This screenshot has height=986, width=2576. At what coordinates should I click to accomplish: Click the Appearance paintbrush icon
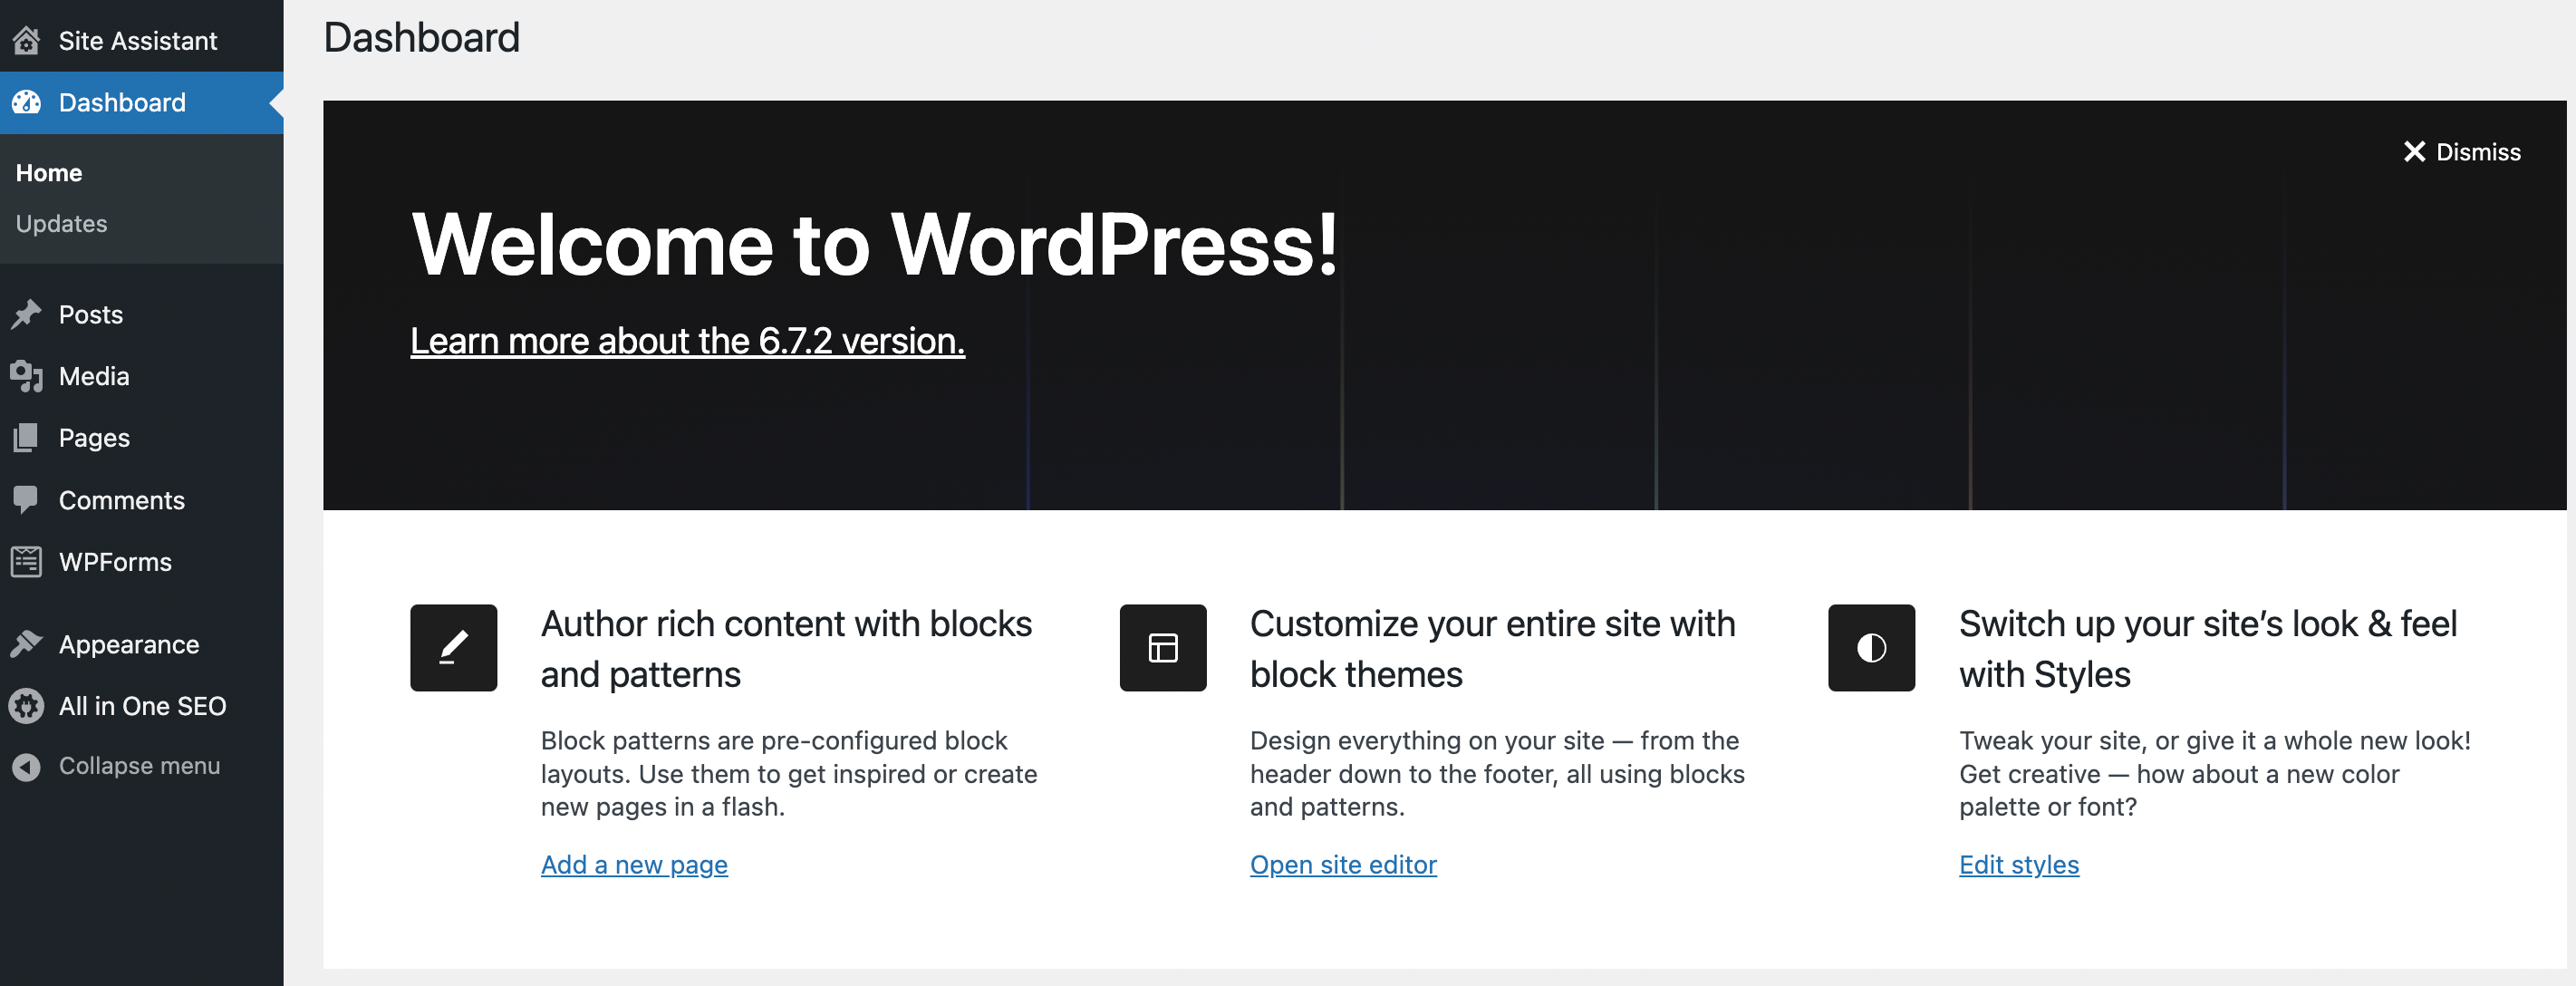[26, 644]
